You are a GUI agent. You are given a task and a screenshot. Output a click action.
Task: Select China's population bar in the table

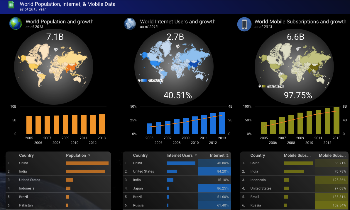[87, 163]
